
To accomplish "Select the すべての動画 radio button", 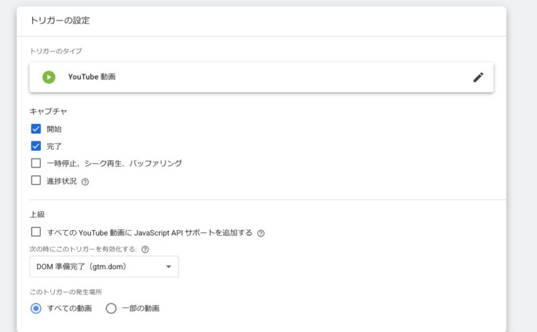I will tap(36, 309).
